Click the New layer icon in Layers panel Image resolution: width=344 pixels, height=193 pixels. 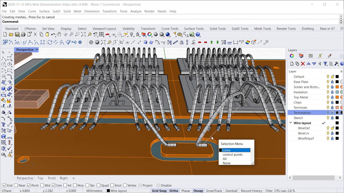[292, 64]
